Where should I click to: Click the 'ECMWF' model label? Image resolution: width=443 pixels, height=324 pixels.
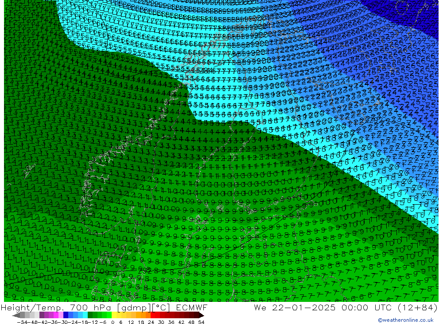pyautogui.click(x=191, y=307)
